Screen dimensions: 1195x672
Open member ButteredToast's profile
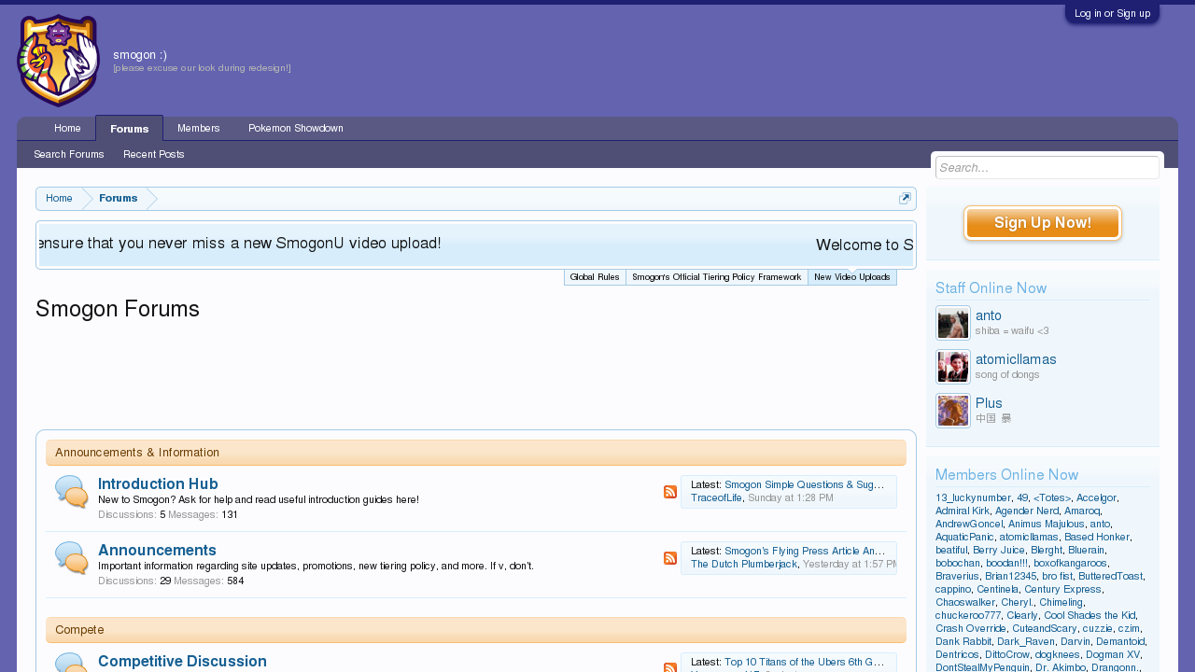coord(1110,576)
